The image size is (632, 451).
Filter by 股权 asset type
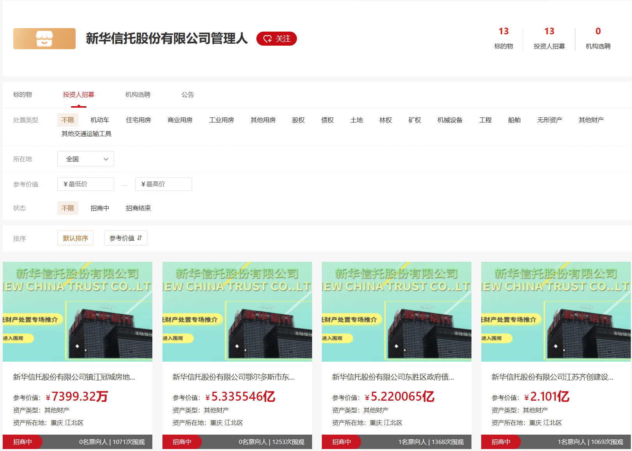click(298, 120)
